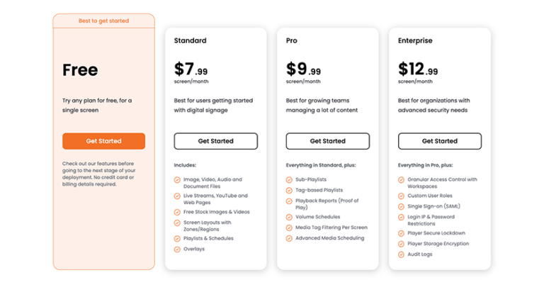Click checkmark icon beside Overlays feature
This screenshot has width=544, height=287.
[x=177, y=249]
